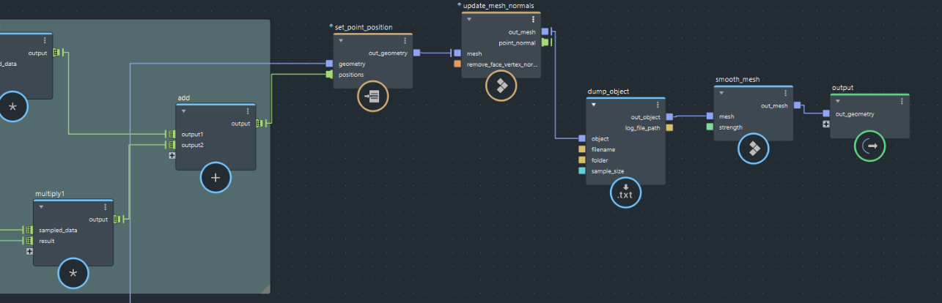Collapse the dump_object node triangle

[594, 105]
